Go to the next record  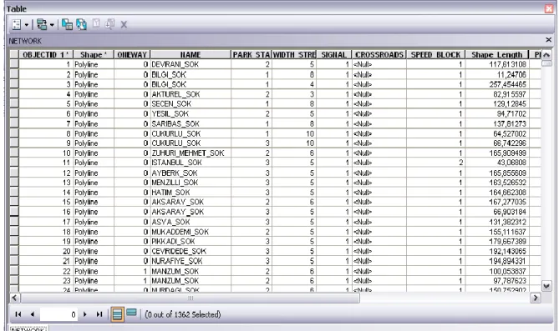pos(85,314)
